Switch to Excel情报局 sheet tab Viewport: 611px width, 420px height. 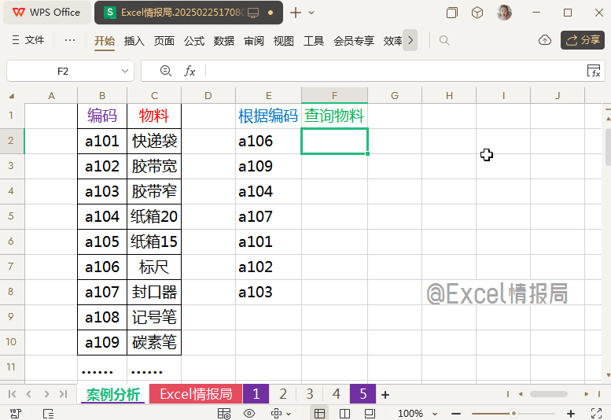click(196, 394)
